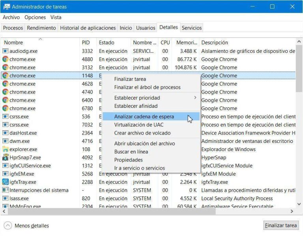Click the explorer.exe folder icon
This screenshot has width=303, height=236.
pyautogui.click(x=6, y=149)
